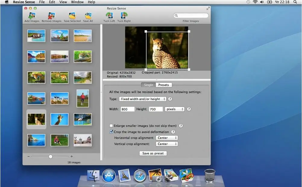
Task: Click the Save Selected toolbar icon
Action: click(72, 16)
